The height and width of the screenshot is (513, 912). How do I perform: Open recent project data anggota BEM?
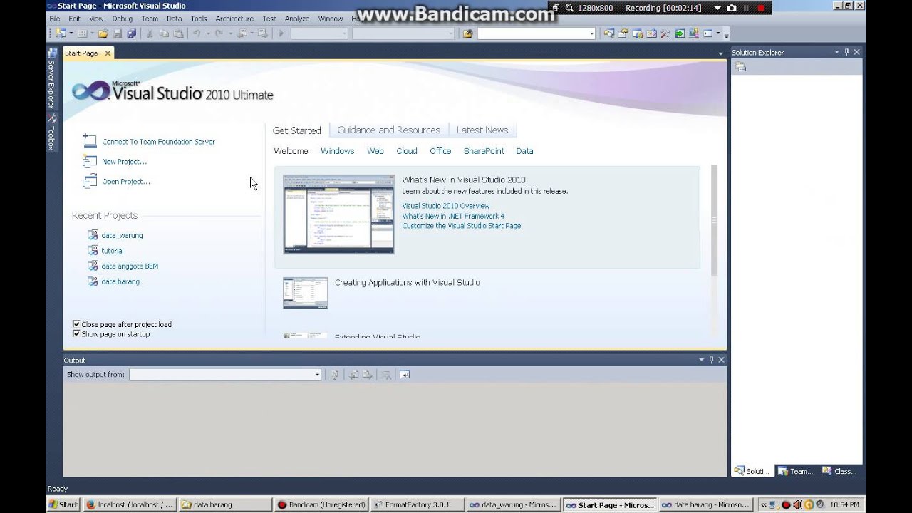[x=130, y=266]
